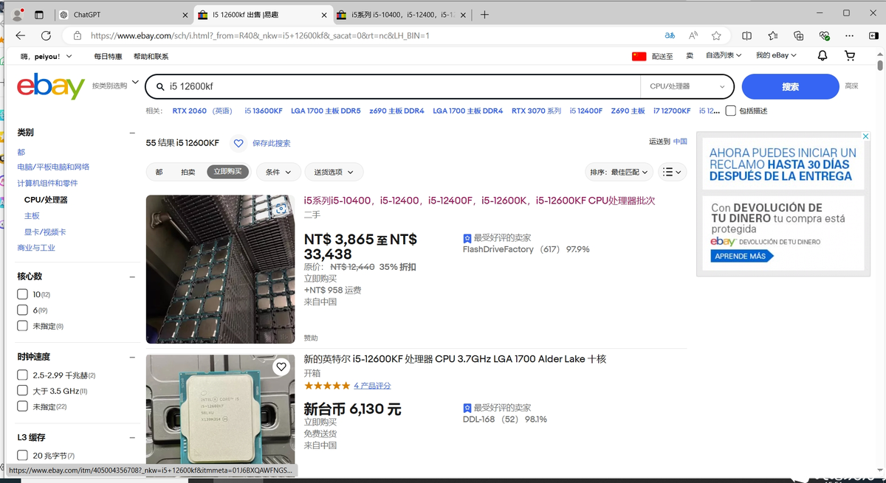
Task: Click the browser address bar URL
Action: click(x=260, y=35)
